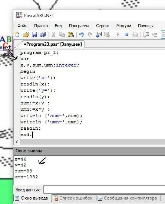Screen dimensions: 165x204
Task: Open the Файл menu
Action: pos(22,26)
